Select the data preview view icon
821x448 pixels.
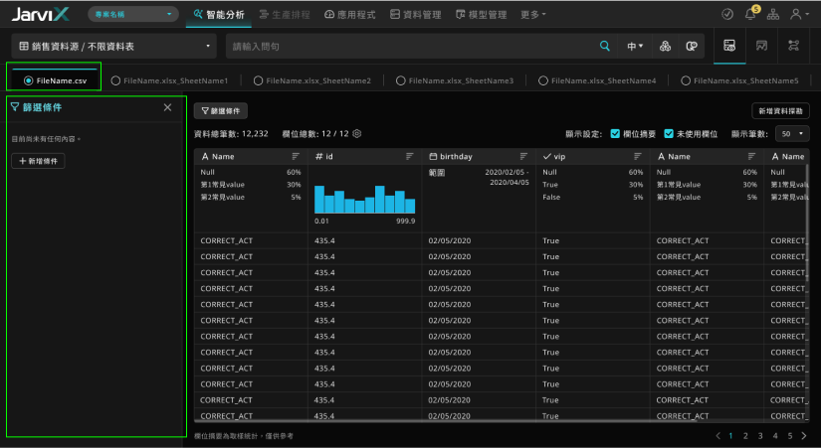[729, 46]
